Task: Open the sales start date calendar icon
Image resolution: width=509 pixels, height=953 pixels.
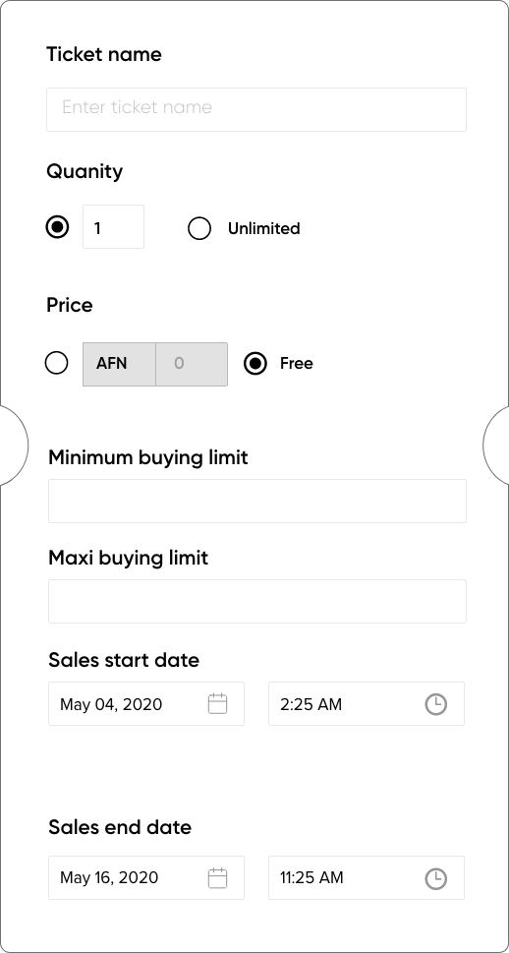Action: click(x=217, y=704)
